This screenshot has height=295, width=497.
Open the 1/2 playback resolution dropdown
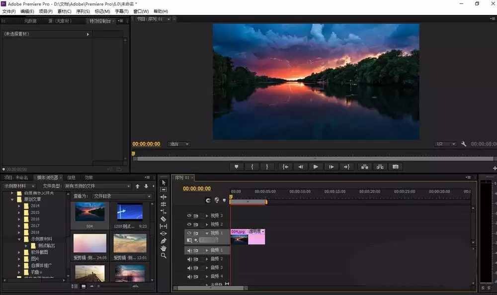click(x=445, y=144)
